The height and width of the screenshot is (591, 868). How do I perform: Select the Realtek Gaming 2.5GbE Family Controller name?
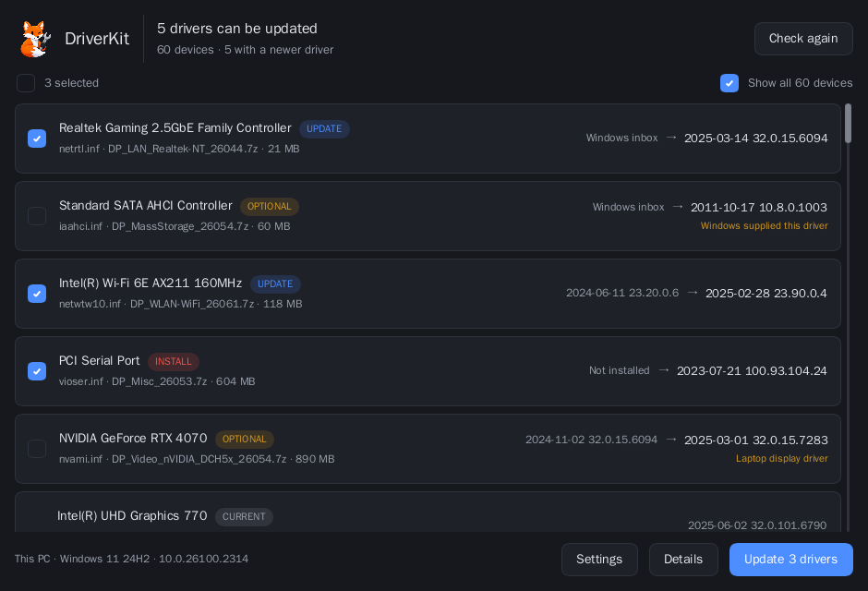tap(175, 128)
